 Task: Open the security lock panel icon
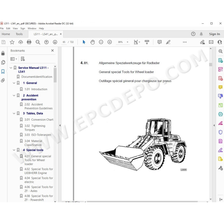[3, 53]
